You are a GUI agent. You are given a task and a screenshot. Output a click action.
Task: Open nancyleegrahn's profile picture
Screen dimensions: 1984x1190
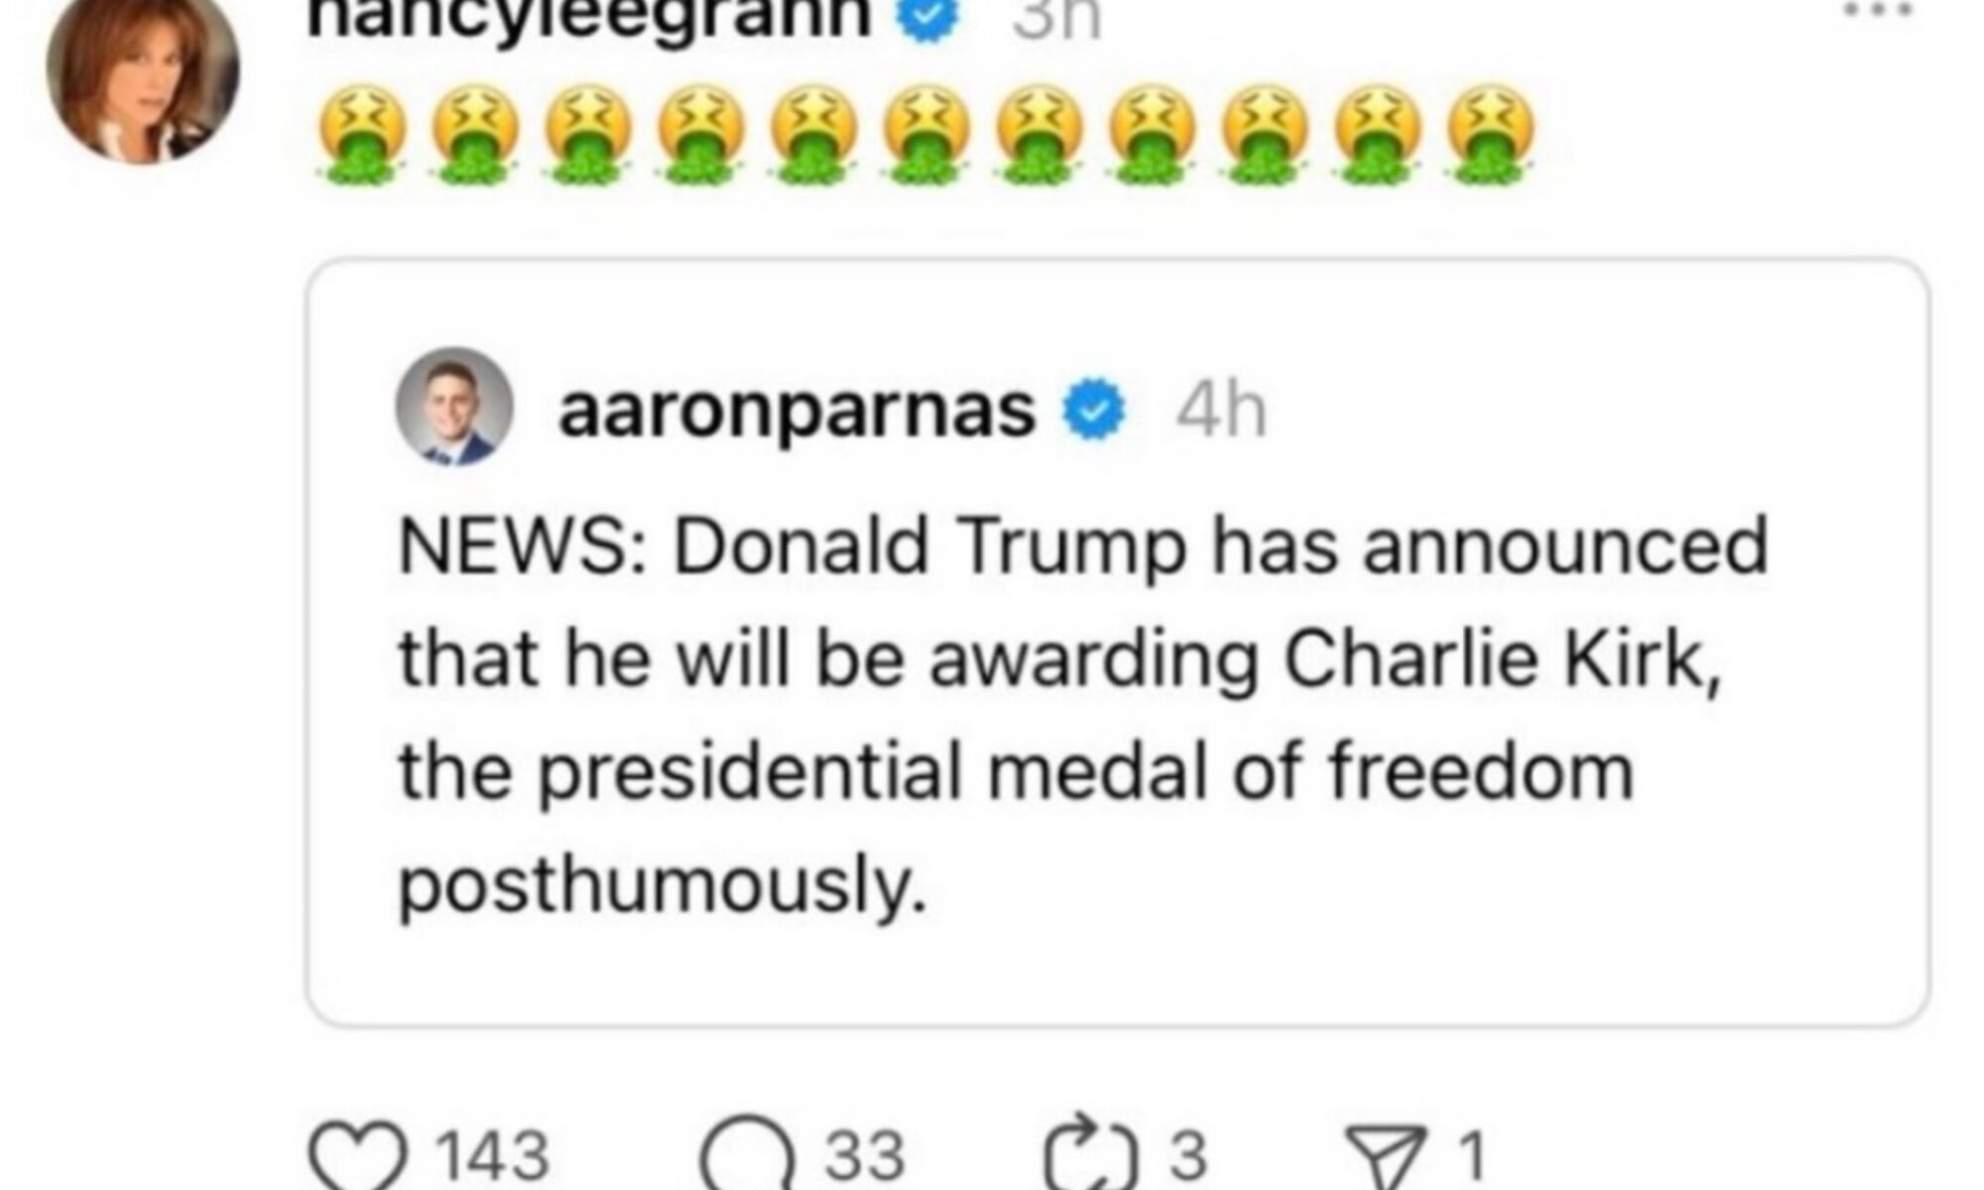coord(143,71)
